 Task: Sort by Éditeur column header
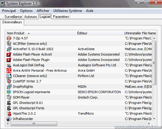[x=99, y=33]
